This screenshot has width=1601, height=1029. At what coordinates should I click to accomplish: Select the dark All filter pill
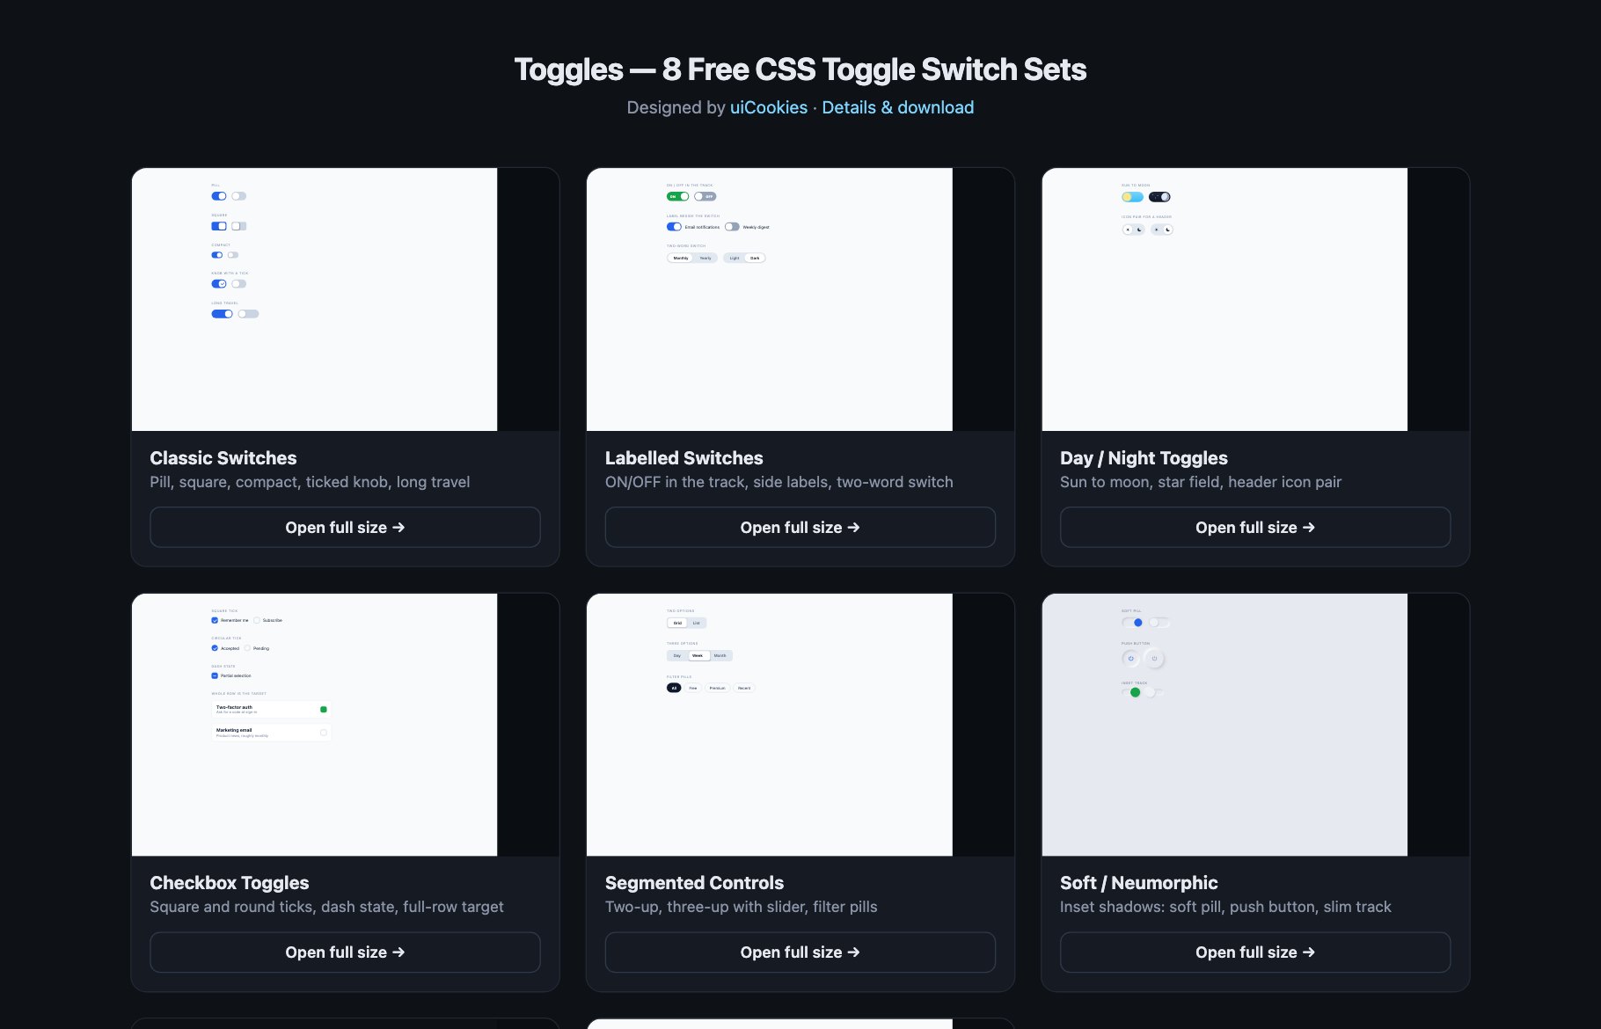[x=674, y=688]
